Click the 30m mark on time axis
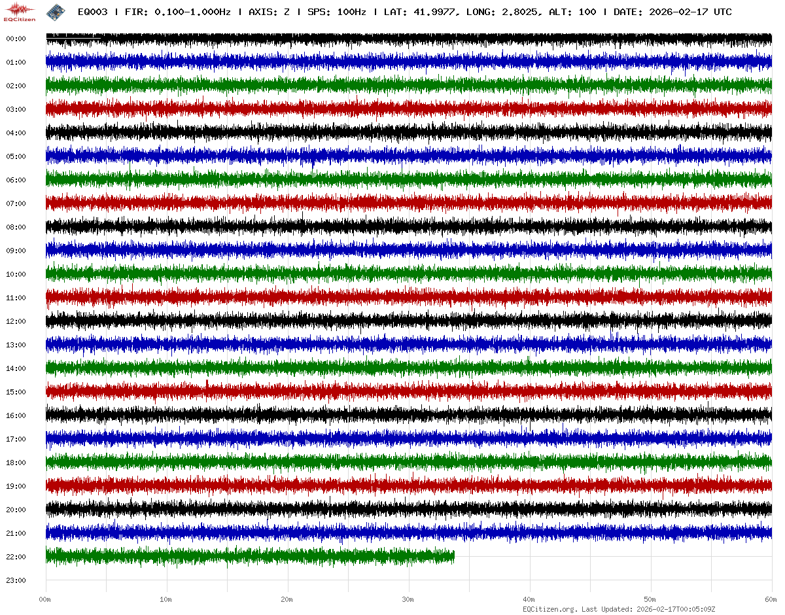The height and width of the screenshot is (615, 785). (408, 599)
